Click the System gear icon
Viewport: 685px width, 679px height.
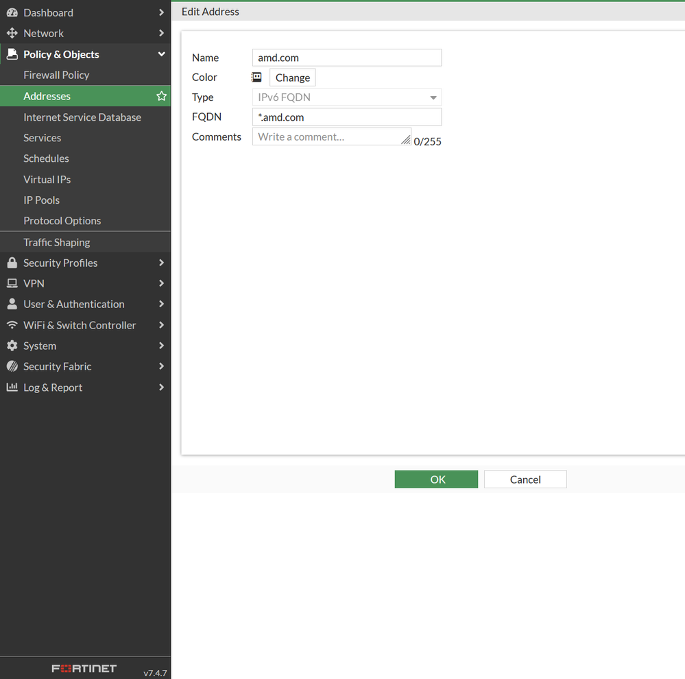[12, 346]
